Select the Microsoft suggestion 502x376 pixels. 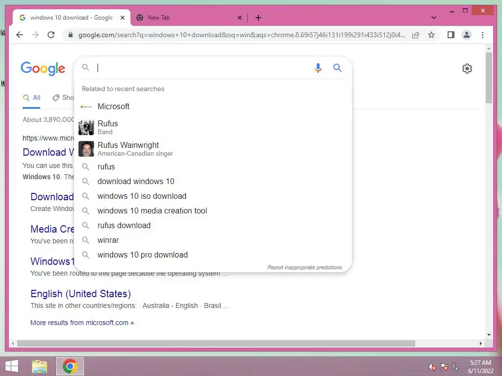point(213,106)
